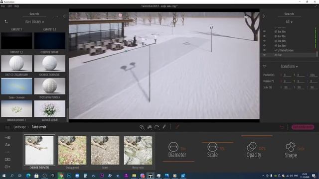This screenshot has height=179, width=319.
Task: Toggle visibility of the third Box 10m item
Action: click(264, 41)
